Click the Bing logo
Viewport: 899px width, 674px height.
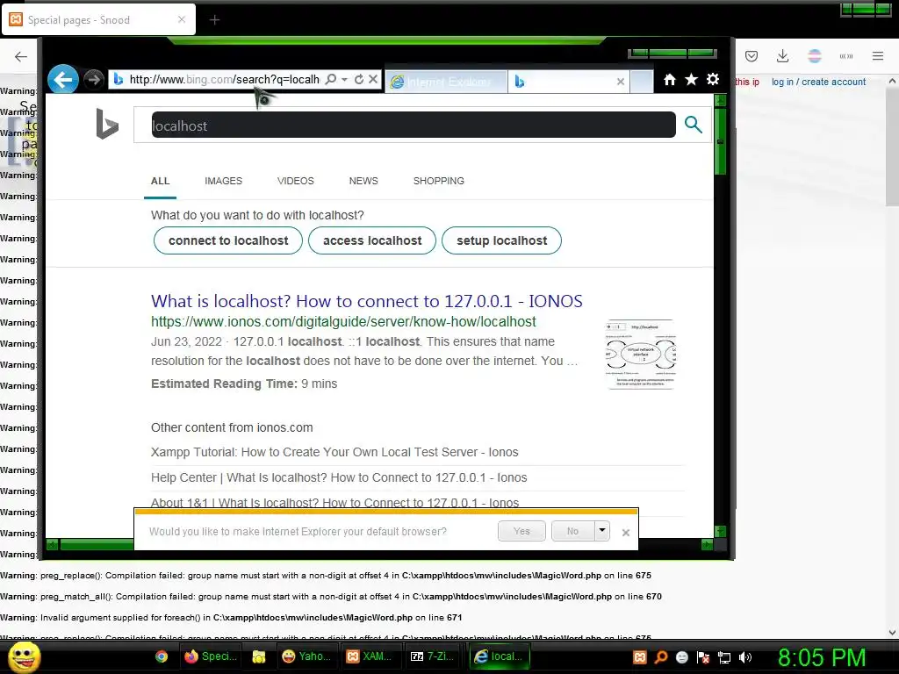(x=107, y=124)
